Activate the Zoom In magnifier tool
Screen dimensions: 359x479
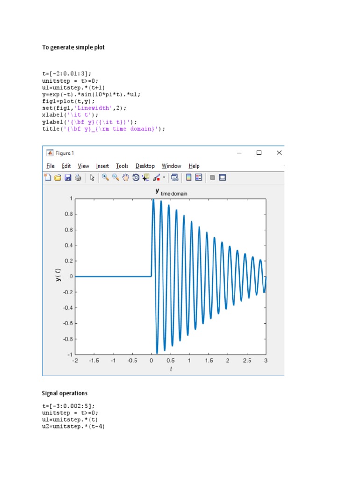[106, 177]
